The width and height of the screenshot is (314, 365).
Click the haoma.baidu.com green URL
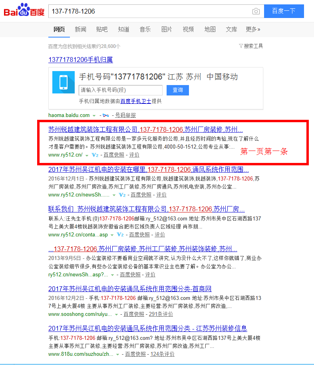click(x=69, y=115)
